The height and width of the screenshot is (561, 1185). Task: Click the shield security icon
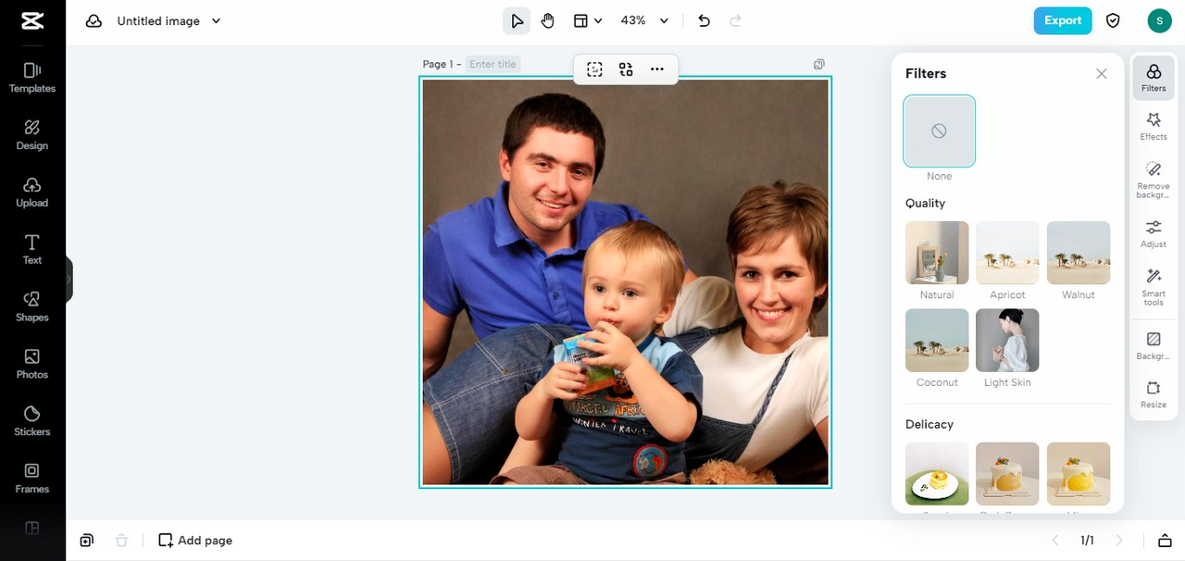(1114, 20)
